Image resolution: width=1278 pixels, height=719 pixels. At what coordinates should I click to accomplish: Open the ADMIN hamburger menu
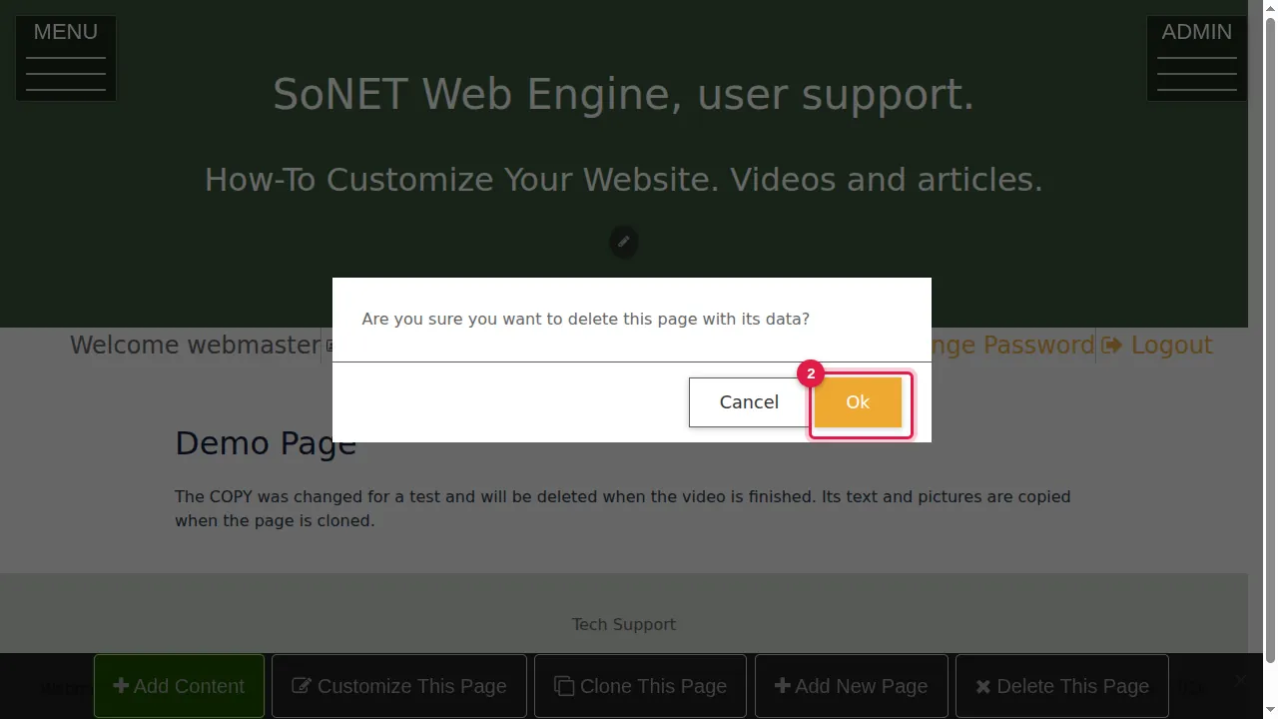1196,58
